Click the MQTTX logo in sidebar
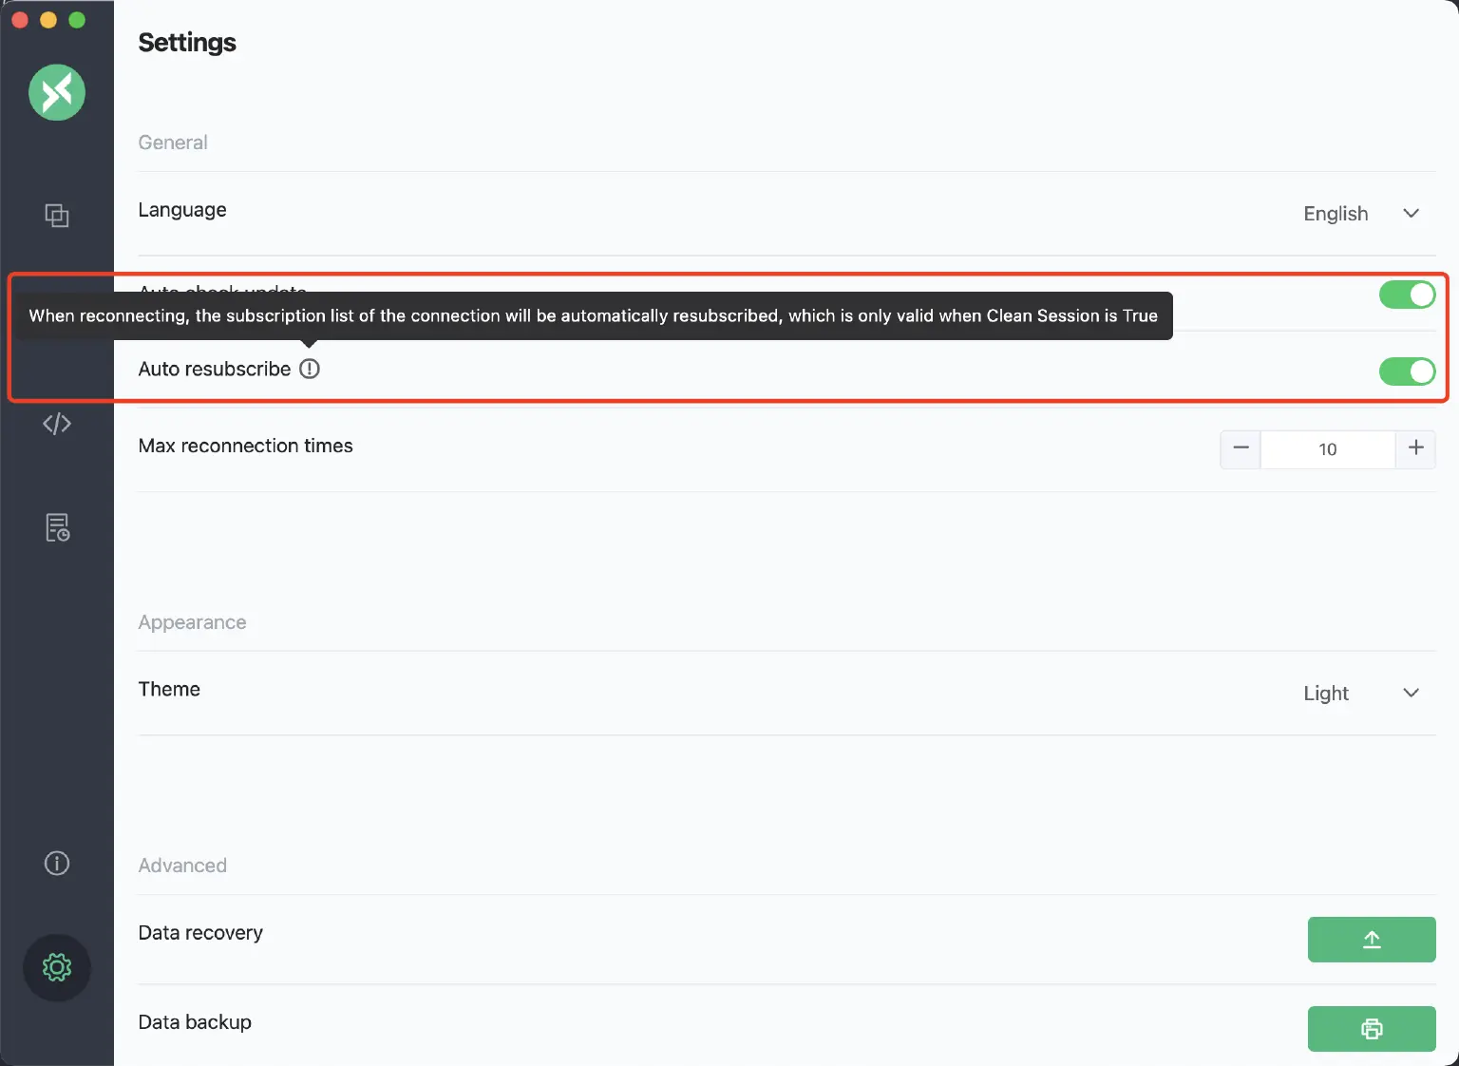Image resolution: width=1459 pixels, height=1066 pixels. pyautogui.click(x=57, y=92)
